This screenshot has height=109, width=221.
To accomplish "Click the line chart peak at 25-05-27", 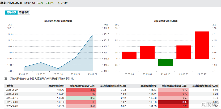I will click(93, 35).
